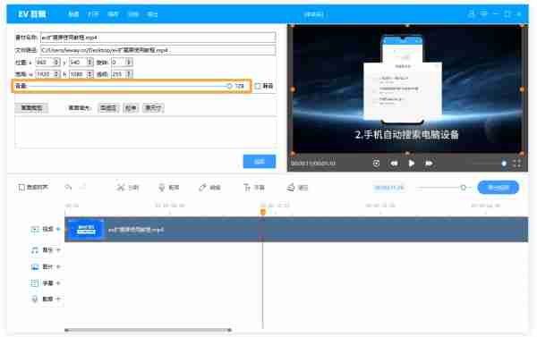
Task: Click the gray reset view button
Action: 31,108
